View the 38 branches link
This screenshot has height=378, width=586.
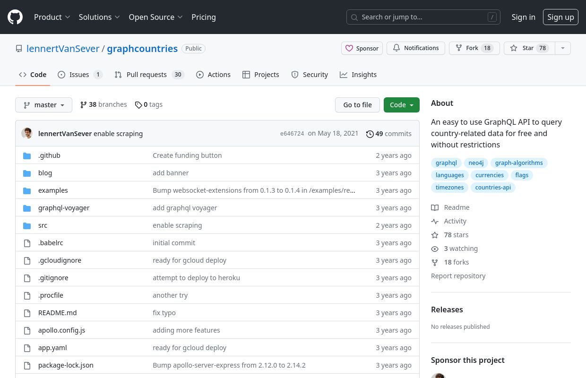click(103, 104)
